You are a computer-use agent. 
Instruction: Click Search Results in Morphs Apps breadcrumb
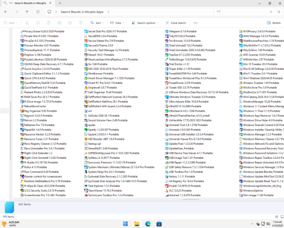tap(82, 12)
